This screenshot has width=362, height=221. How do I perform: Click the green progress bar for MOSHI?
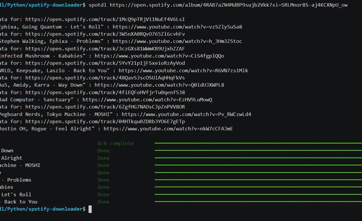tap(258, 165)
